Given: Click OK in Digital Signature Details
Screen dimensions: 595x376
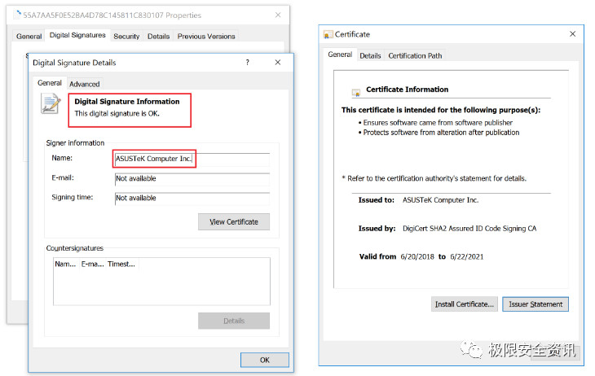Looking at the screenshot, I should [264, 360].
